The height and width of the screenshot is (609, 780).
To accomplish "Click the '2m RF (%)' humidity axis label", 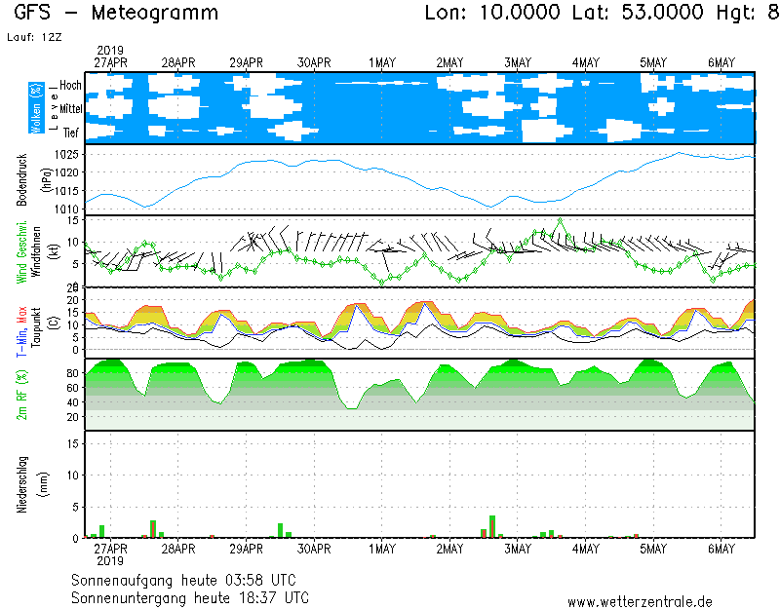I will point(21,395).
